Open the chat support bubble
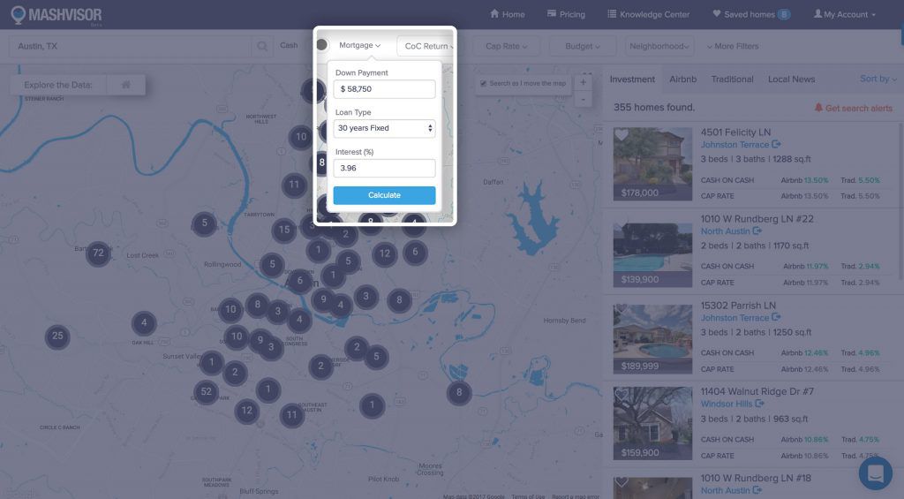Image resolution: width=904 pixels, height=499 pixels. (875, 473)
